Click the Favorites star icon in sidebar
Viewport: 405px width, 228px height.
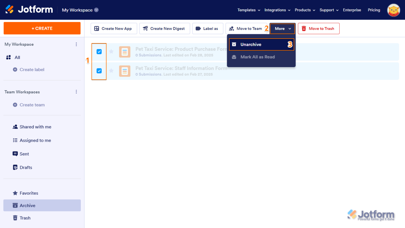coord(15,193)
